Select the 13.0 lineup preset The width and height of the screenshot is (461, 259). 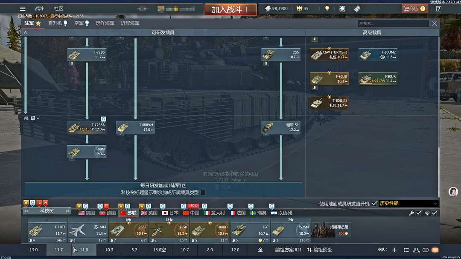tap(34, 250)
